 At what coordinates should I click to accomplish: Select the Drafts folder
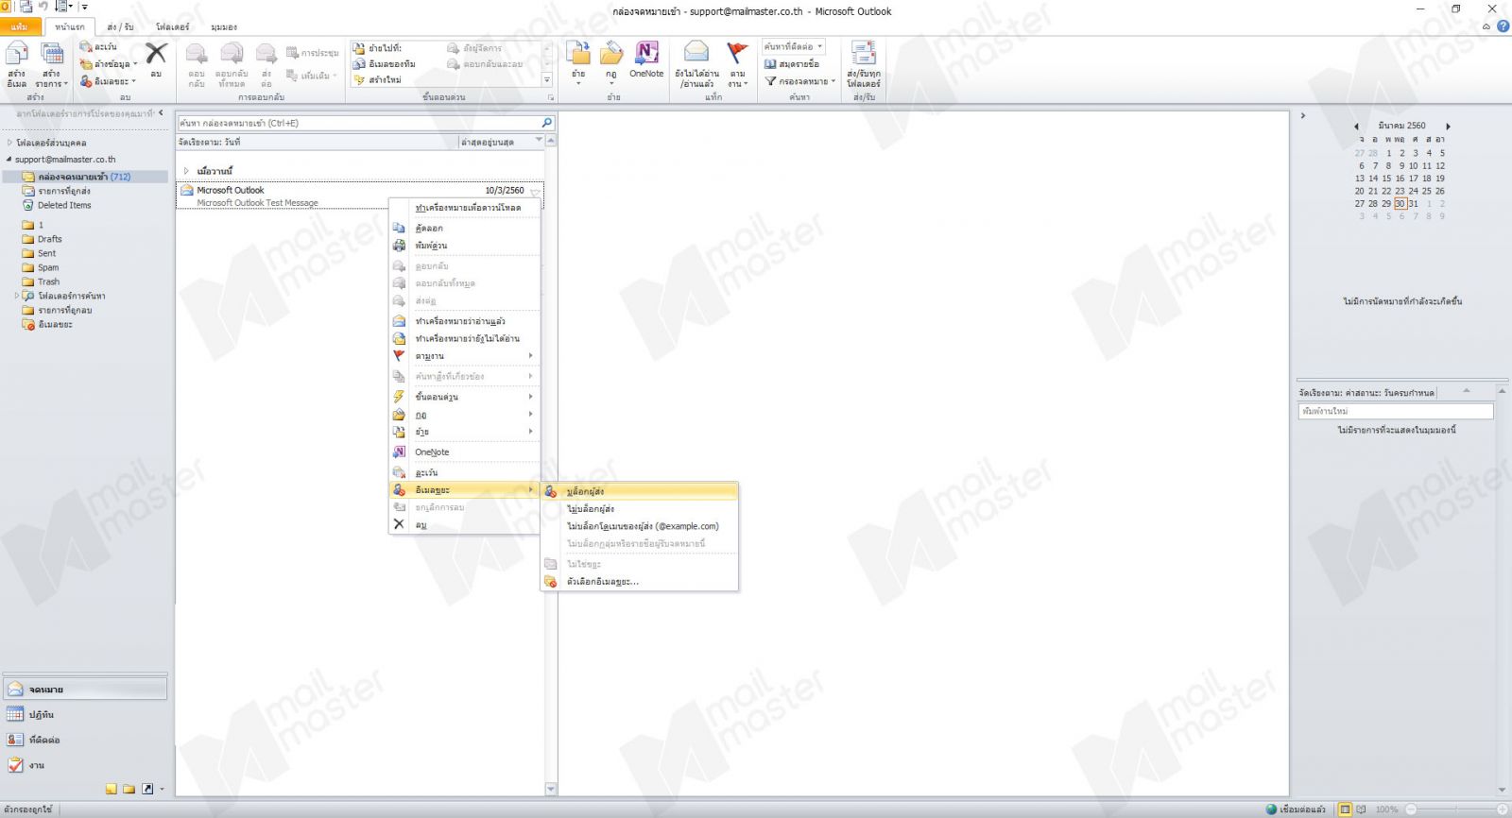click(50, 239)
